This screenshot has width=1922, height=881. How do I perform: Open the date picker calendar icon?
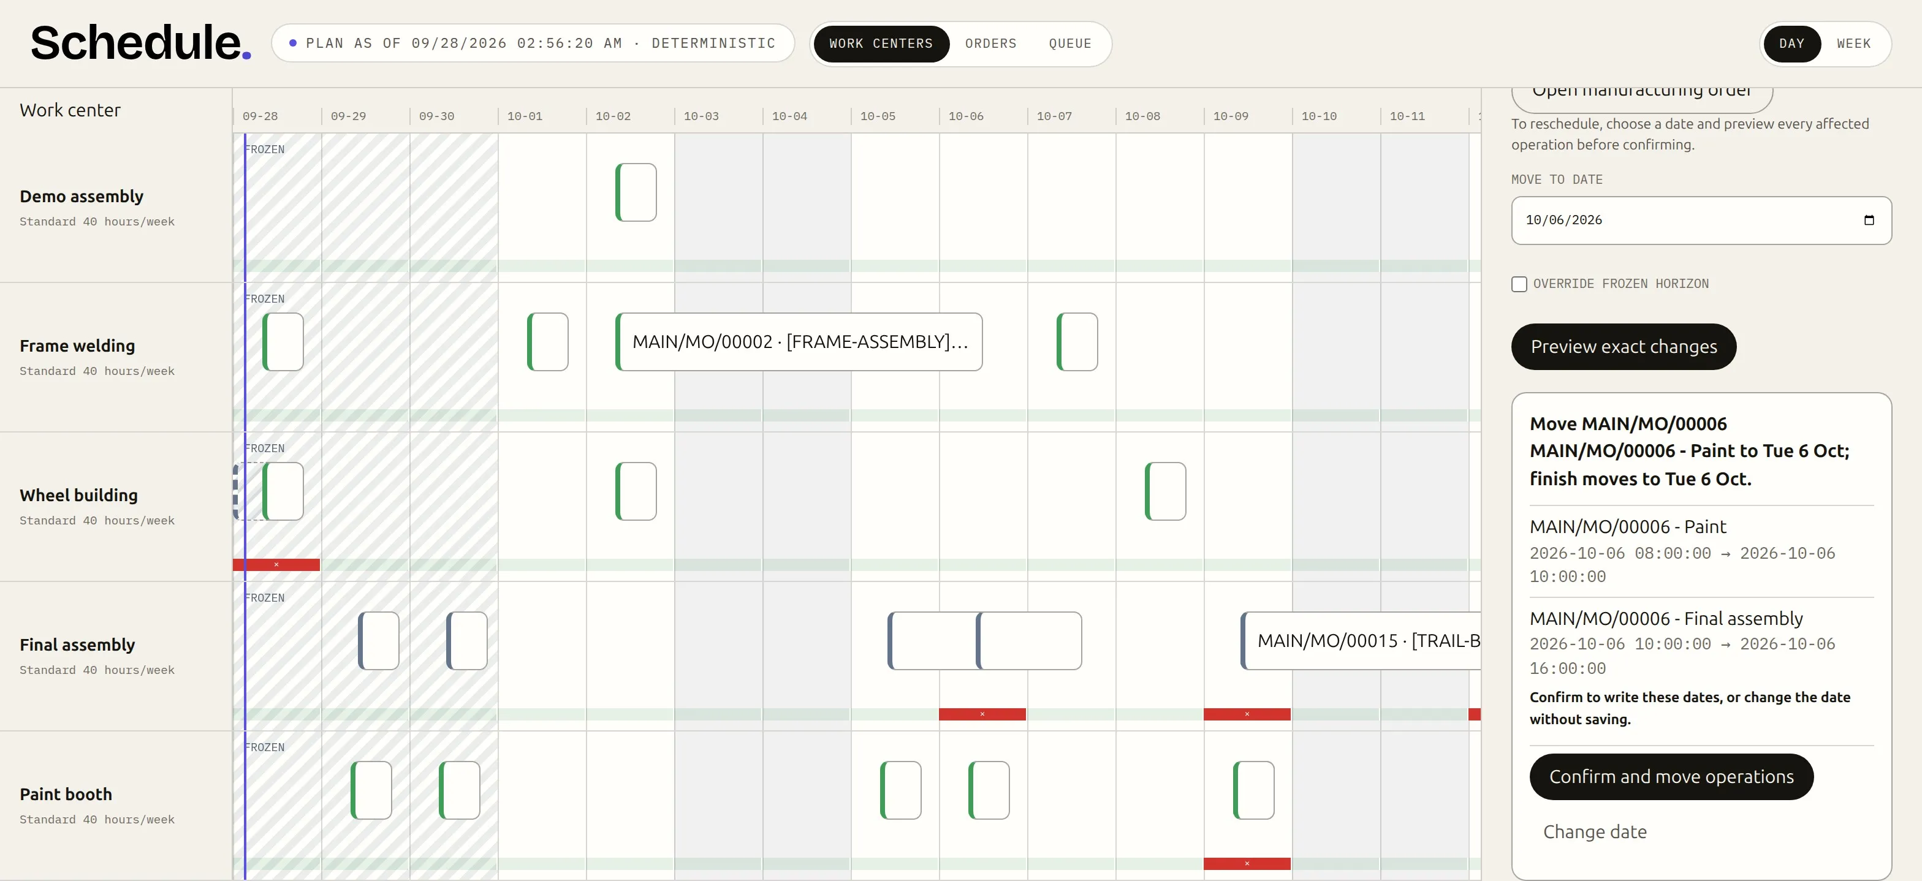coord(1868,220)
